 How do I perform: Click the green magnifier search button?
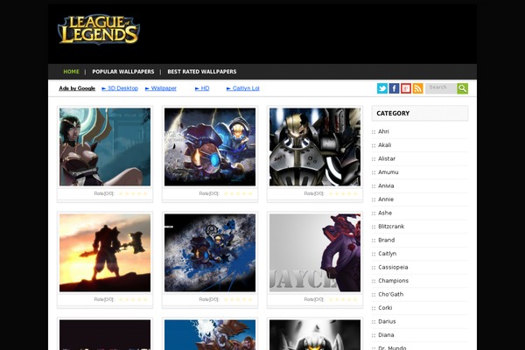pos(462,88)
